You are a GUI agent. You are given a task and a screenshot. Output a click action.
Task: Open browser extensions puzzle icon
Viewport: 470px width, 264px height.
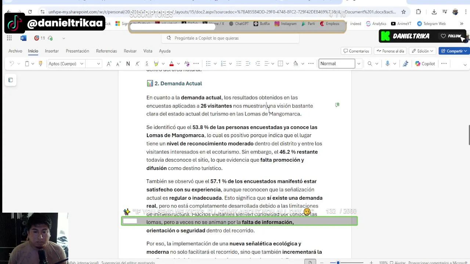click(x=419, y=12)
